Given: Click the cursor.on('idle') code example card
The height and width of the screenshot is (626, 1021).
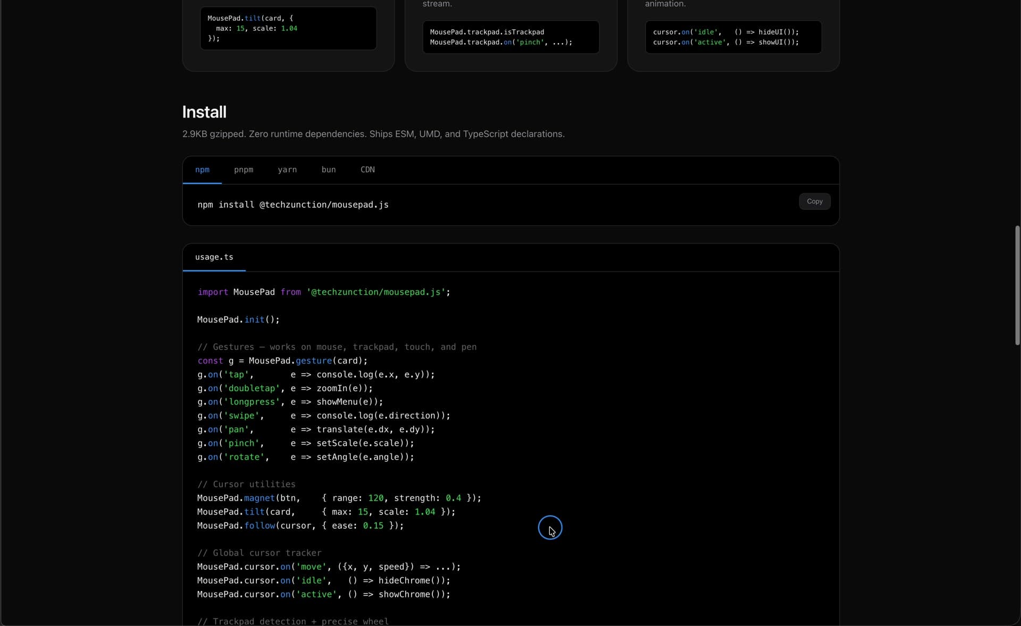Looking at the screenshot, I should pyautogui.click(x=733, y=37).
